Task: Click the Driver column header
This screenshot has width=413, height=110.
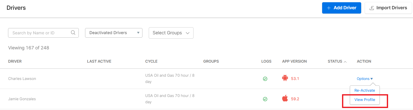Action: (x=15, y=61)
